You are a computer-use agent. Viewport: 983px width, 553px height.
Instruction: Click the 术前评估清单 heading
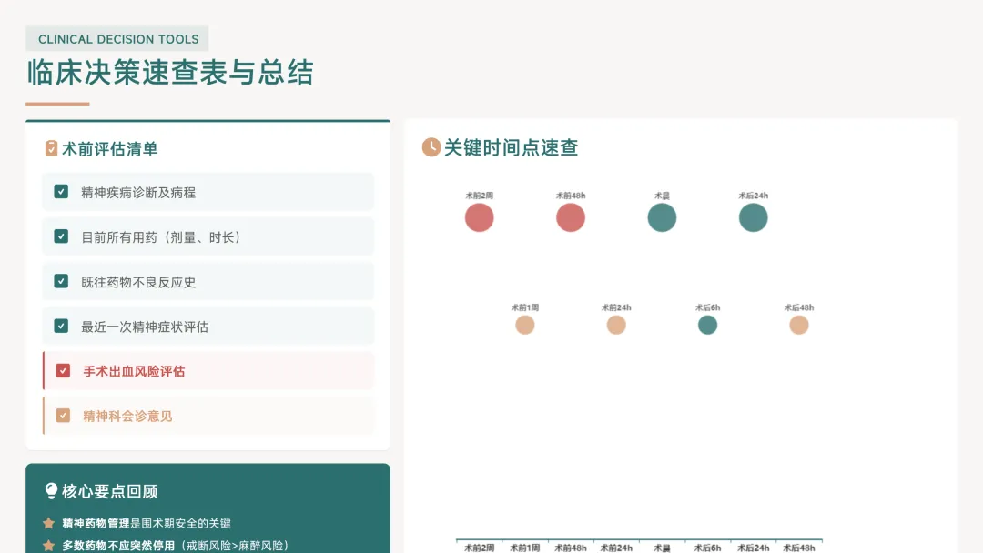pos(110,149)
